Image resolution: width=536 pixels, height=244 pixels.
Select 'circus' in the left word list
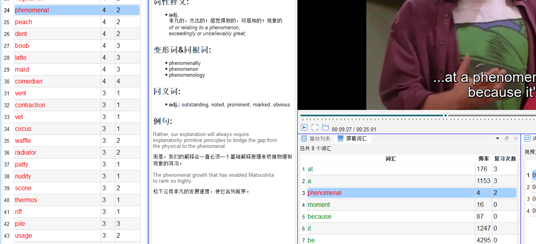click(x=23, y=129)
